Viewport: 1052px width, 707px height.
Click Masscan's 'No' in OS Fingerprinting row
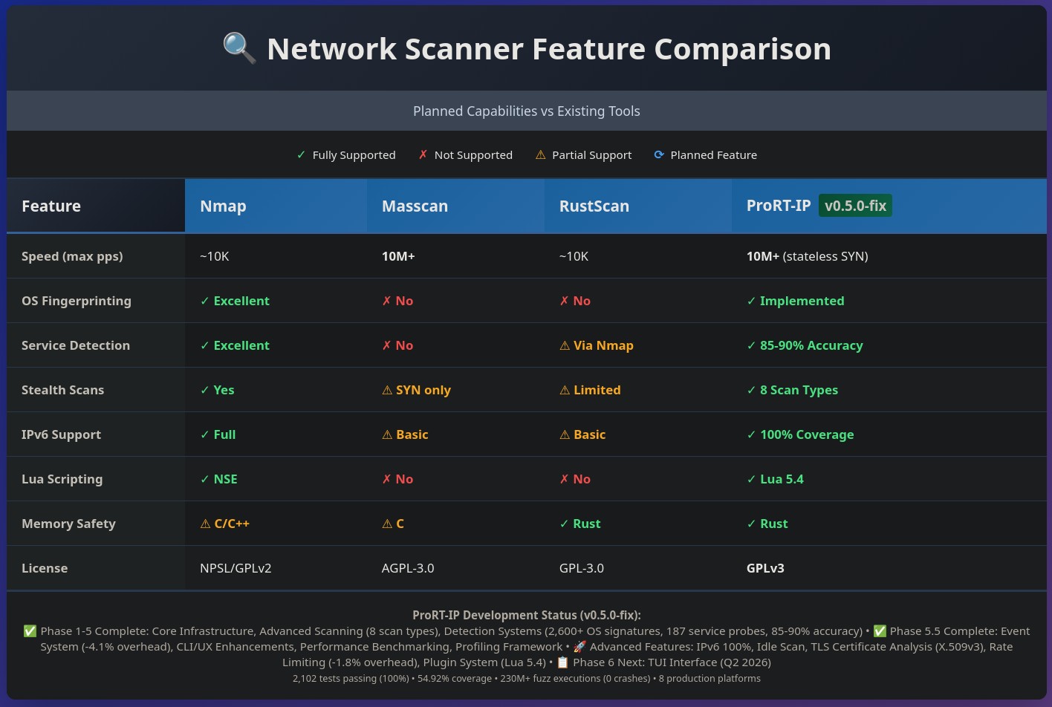click(397, 301)
